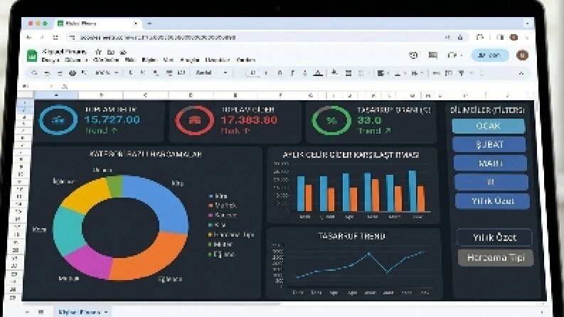Open the comments panel icon
564x317 pixels.
pyautogui.click(x=432, y=55)
